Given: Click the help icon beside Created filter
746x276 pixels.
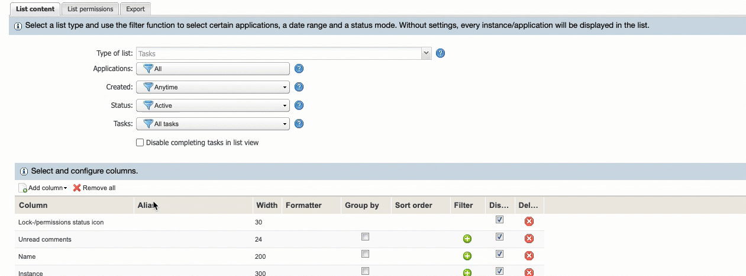Looking at the screenshot, I should coord(299,87).
